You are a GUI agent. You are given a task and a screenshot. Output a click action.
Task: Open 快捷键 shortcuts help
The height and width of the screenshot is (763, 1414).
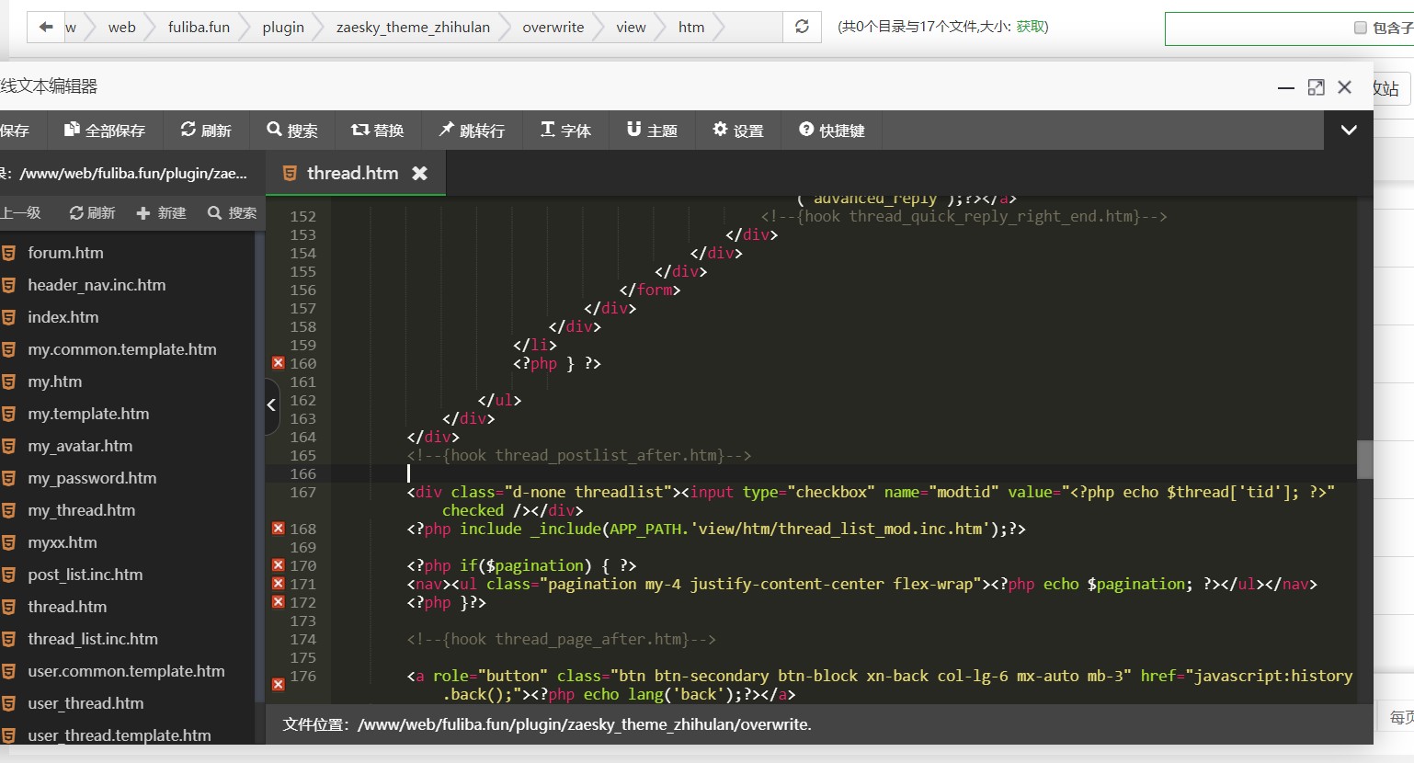[832, 131]
